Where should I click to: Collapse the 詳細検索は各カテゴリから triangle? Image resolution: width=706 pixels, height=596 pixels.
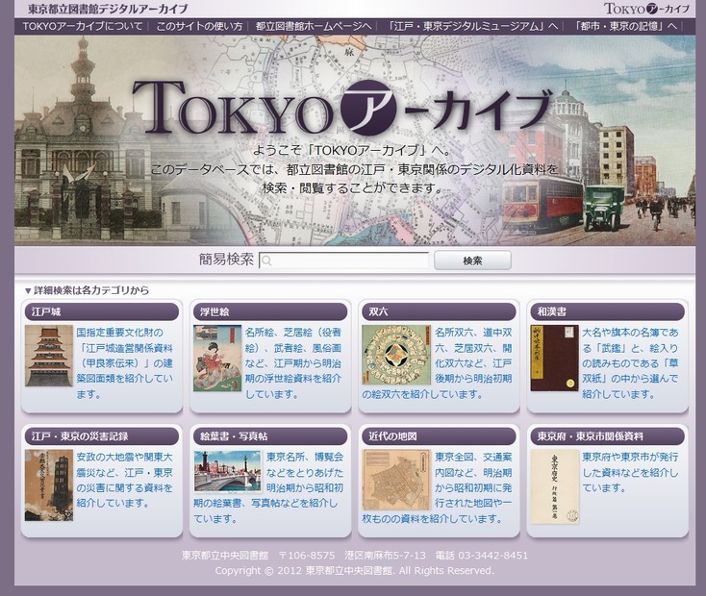[x=28, y=291]
